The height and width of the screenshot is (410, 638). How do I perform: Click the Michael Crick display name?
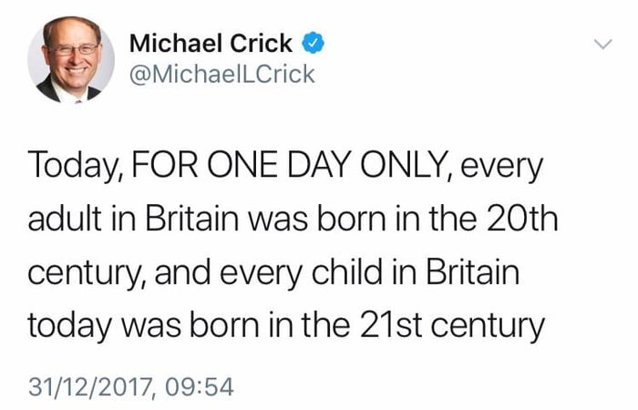tap(211, 43)
